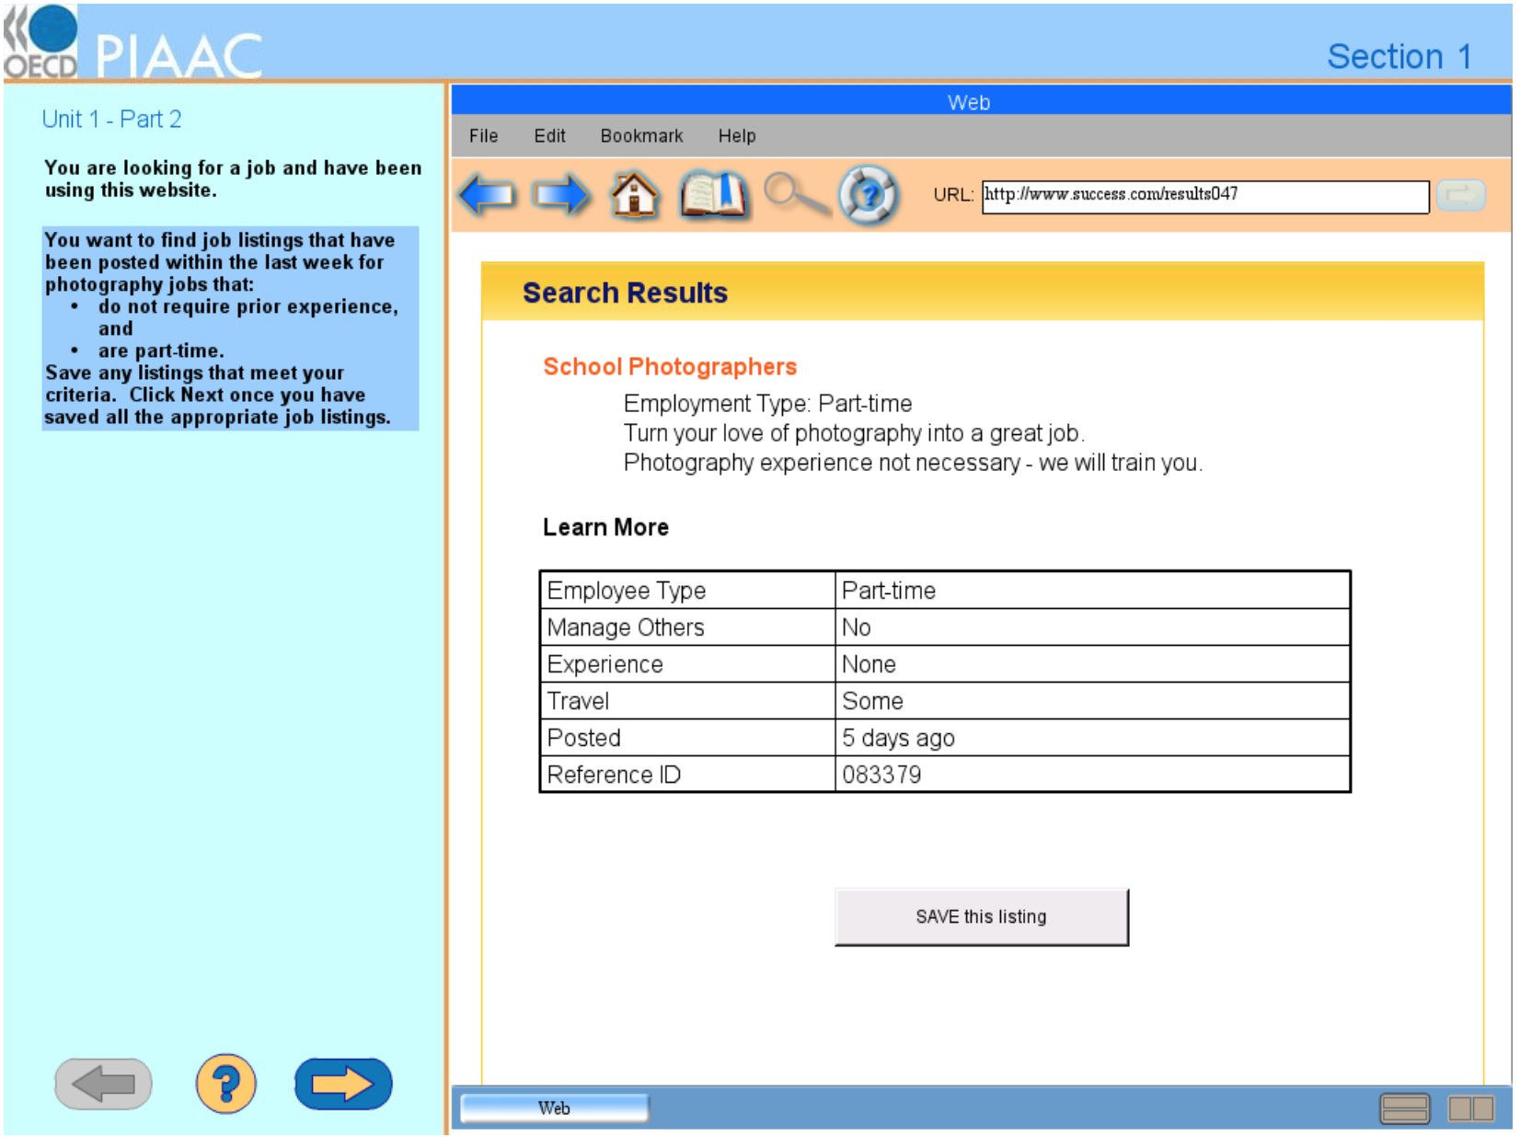Viewport: 1520px width, 1137px height.
Task: Open the bookmarks book icon
Action: click(713, 195)
